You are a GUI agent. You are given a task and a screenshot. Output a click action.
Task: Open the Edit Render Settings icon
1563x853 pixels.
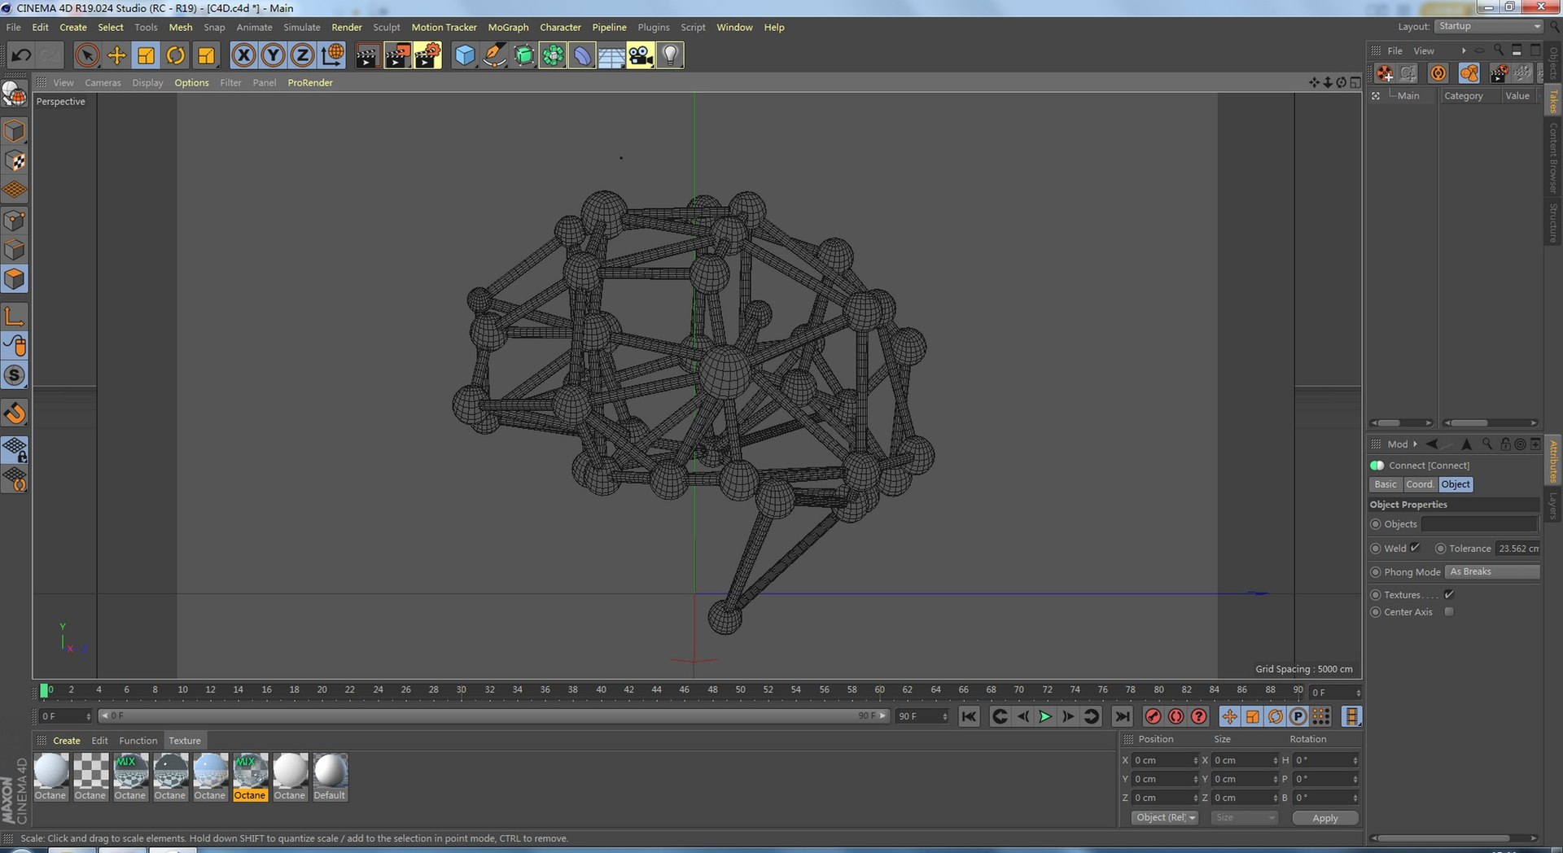click(427, 55)
